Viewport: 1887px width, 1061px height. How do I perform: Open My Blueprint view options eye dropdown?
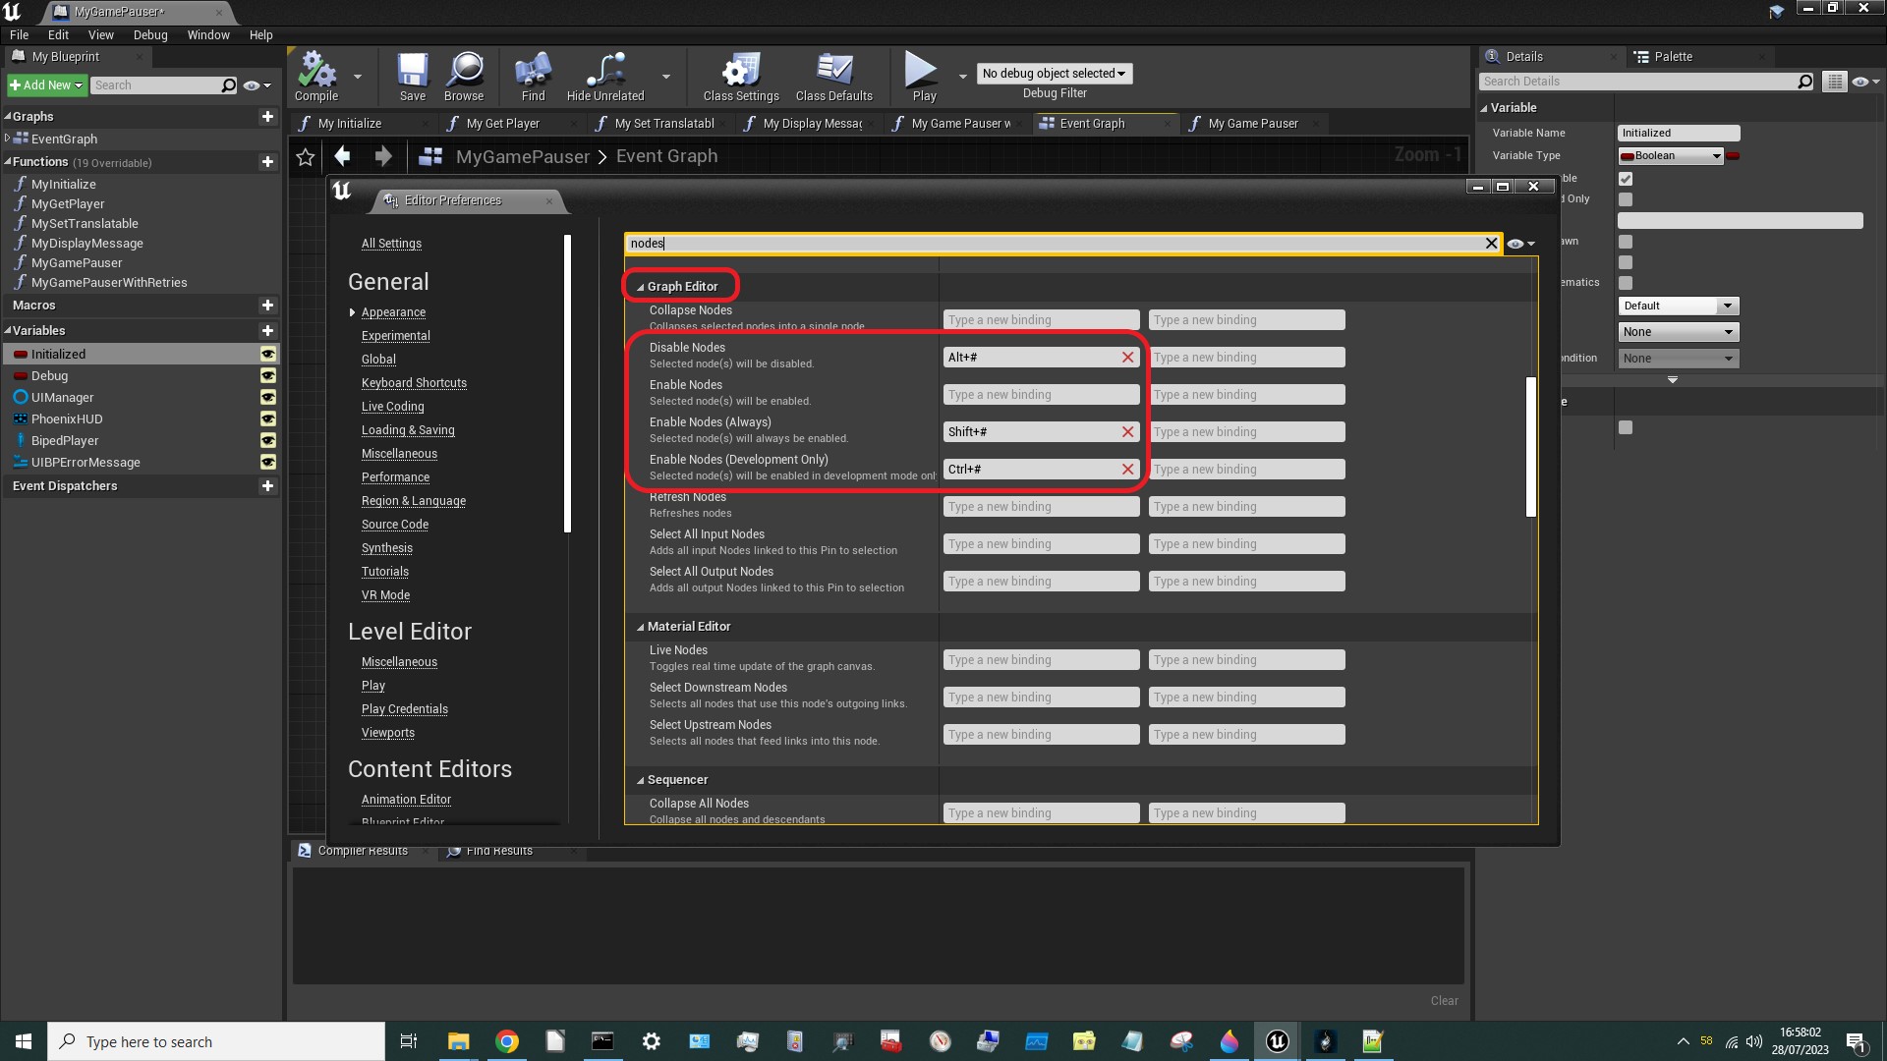(x=257, y=85)
